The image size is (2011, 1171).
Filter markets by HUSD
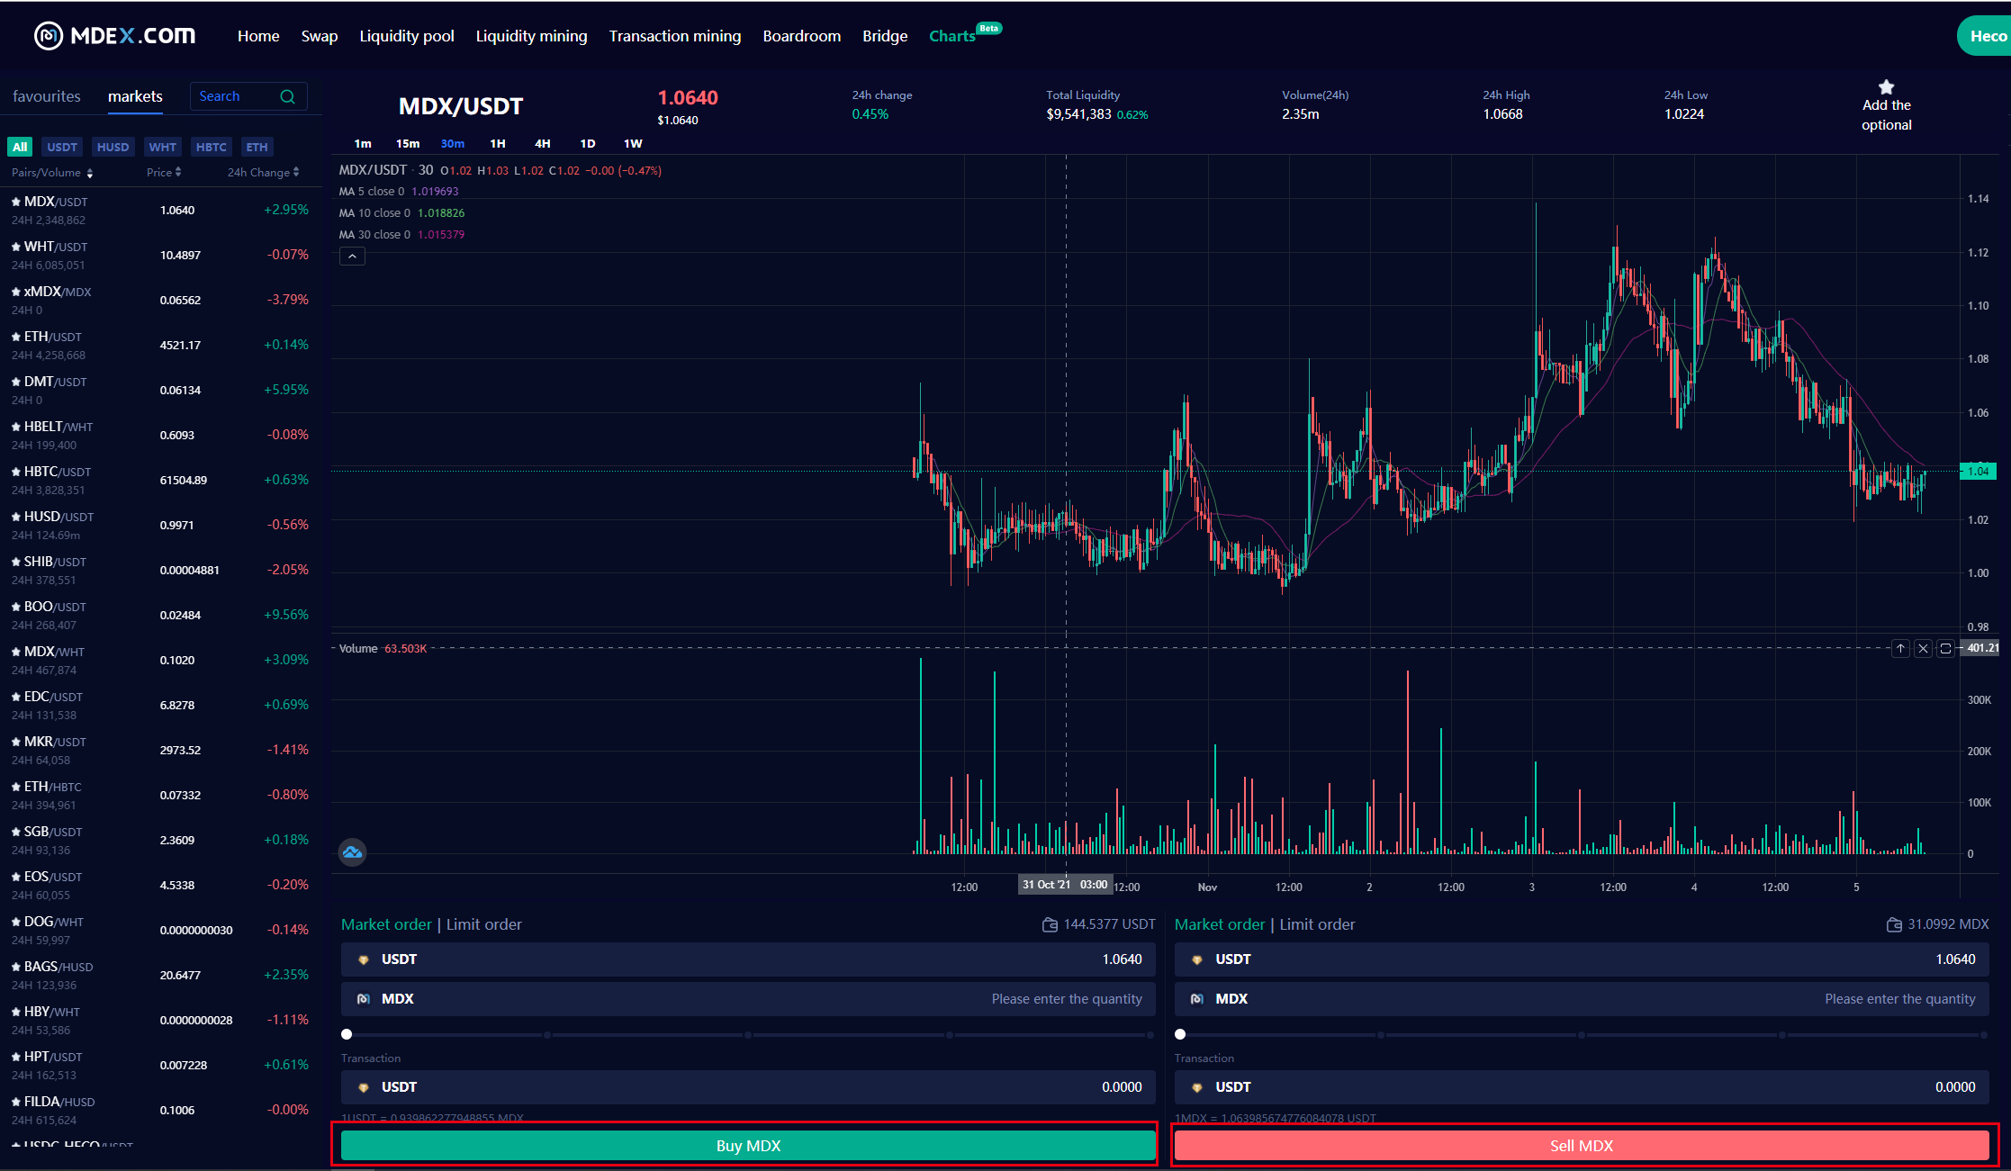click(x=113, y=147)
